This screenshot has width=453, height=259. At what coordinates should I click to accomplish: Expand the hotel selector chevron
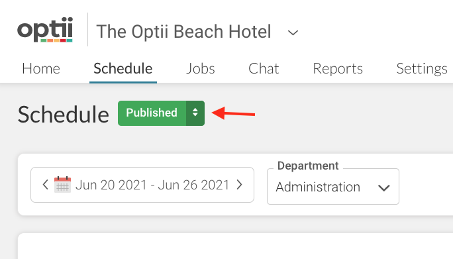293,32
